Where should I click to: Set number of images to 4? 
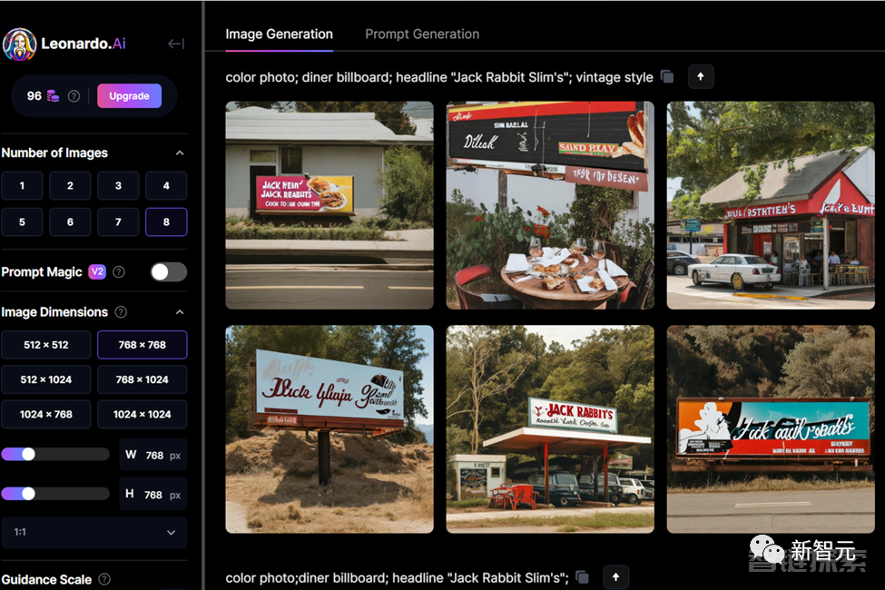click(166, 186)
